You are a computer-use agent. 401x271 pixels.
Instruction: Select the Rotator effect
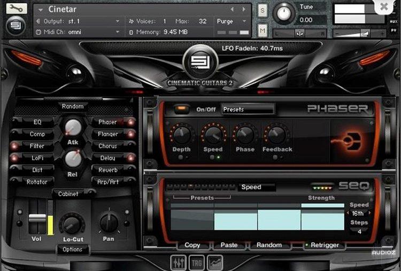point(37,182)
